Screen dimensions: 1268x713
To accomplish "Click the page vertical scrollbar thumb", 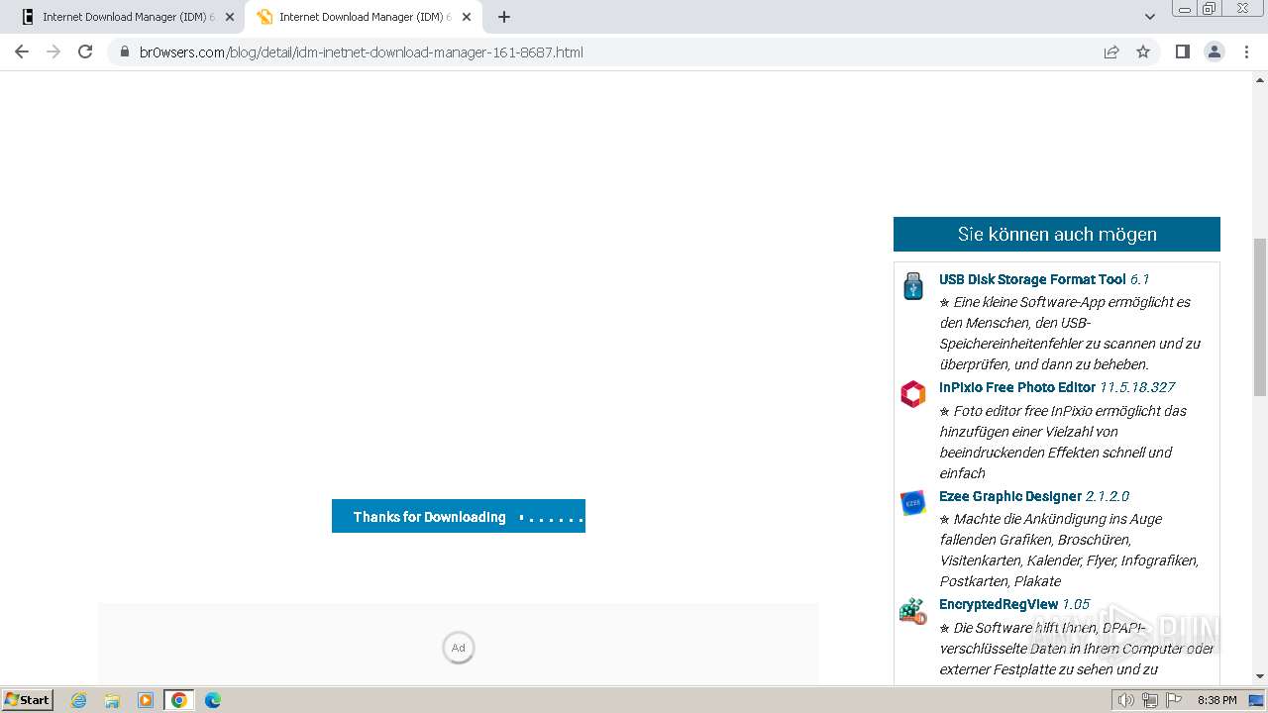I will click(1260, 317).
